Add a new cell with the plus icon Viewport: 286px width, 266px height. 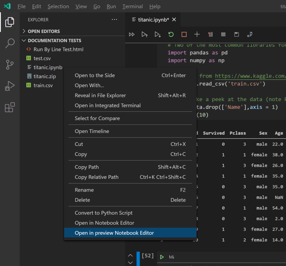[x=197, y=34]
